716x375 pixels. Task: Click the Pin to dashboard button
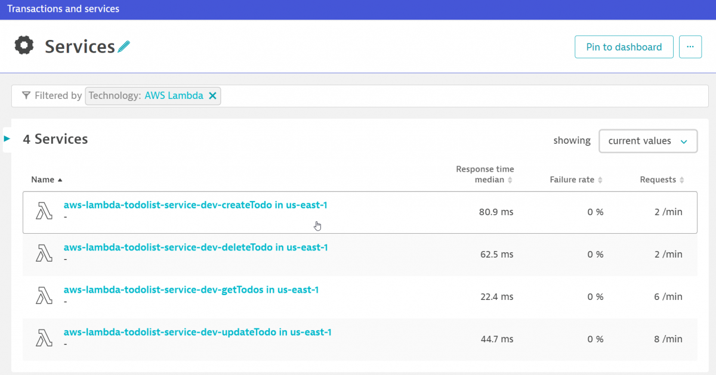click(x=624, y=47)
